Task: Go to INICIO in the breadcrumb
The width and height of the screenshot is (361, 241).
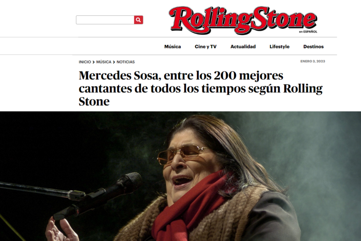Action: click(x=85, y=62)
